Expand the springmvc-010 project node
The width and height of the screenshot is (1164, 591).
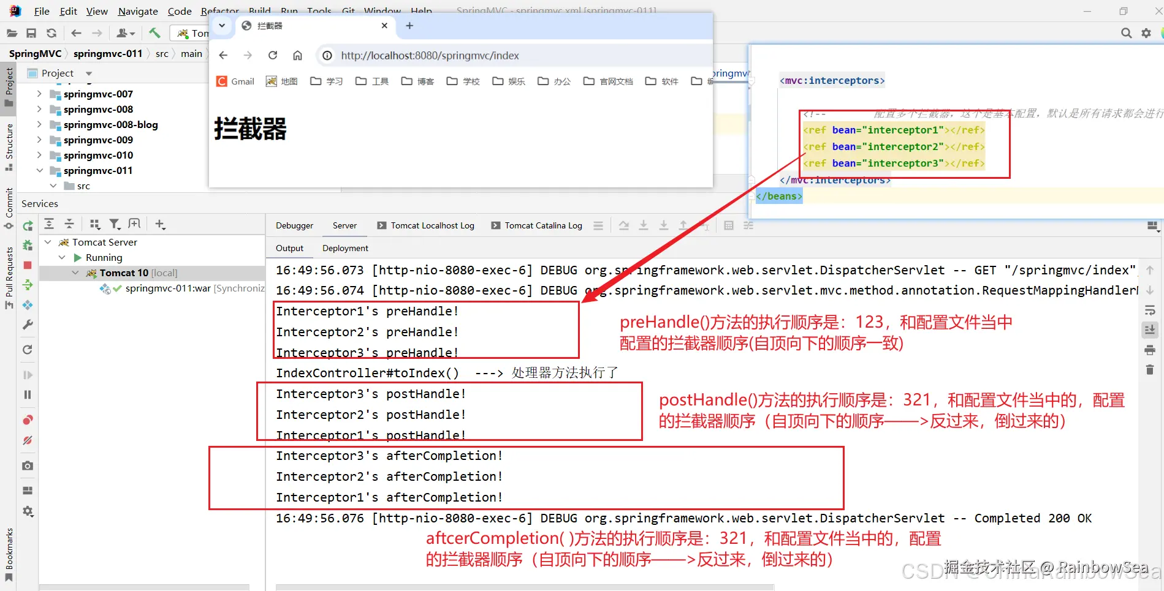coord(39,155)
